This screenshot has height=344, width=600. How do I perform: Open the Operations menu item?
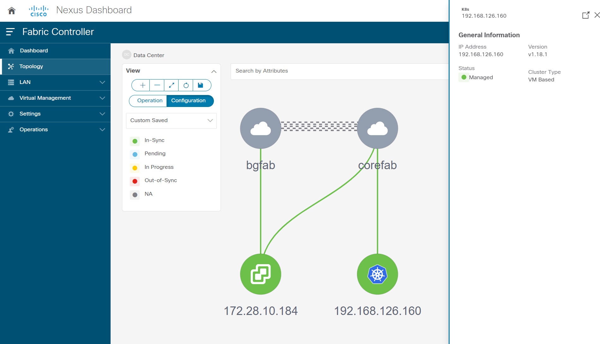(x=55, y=130)
